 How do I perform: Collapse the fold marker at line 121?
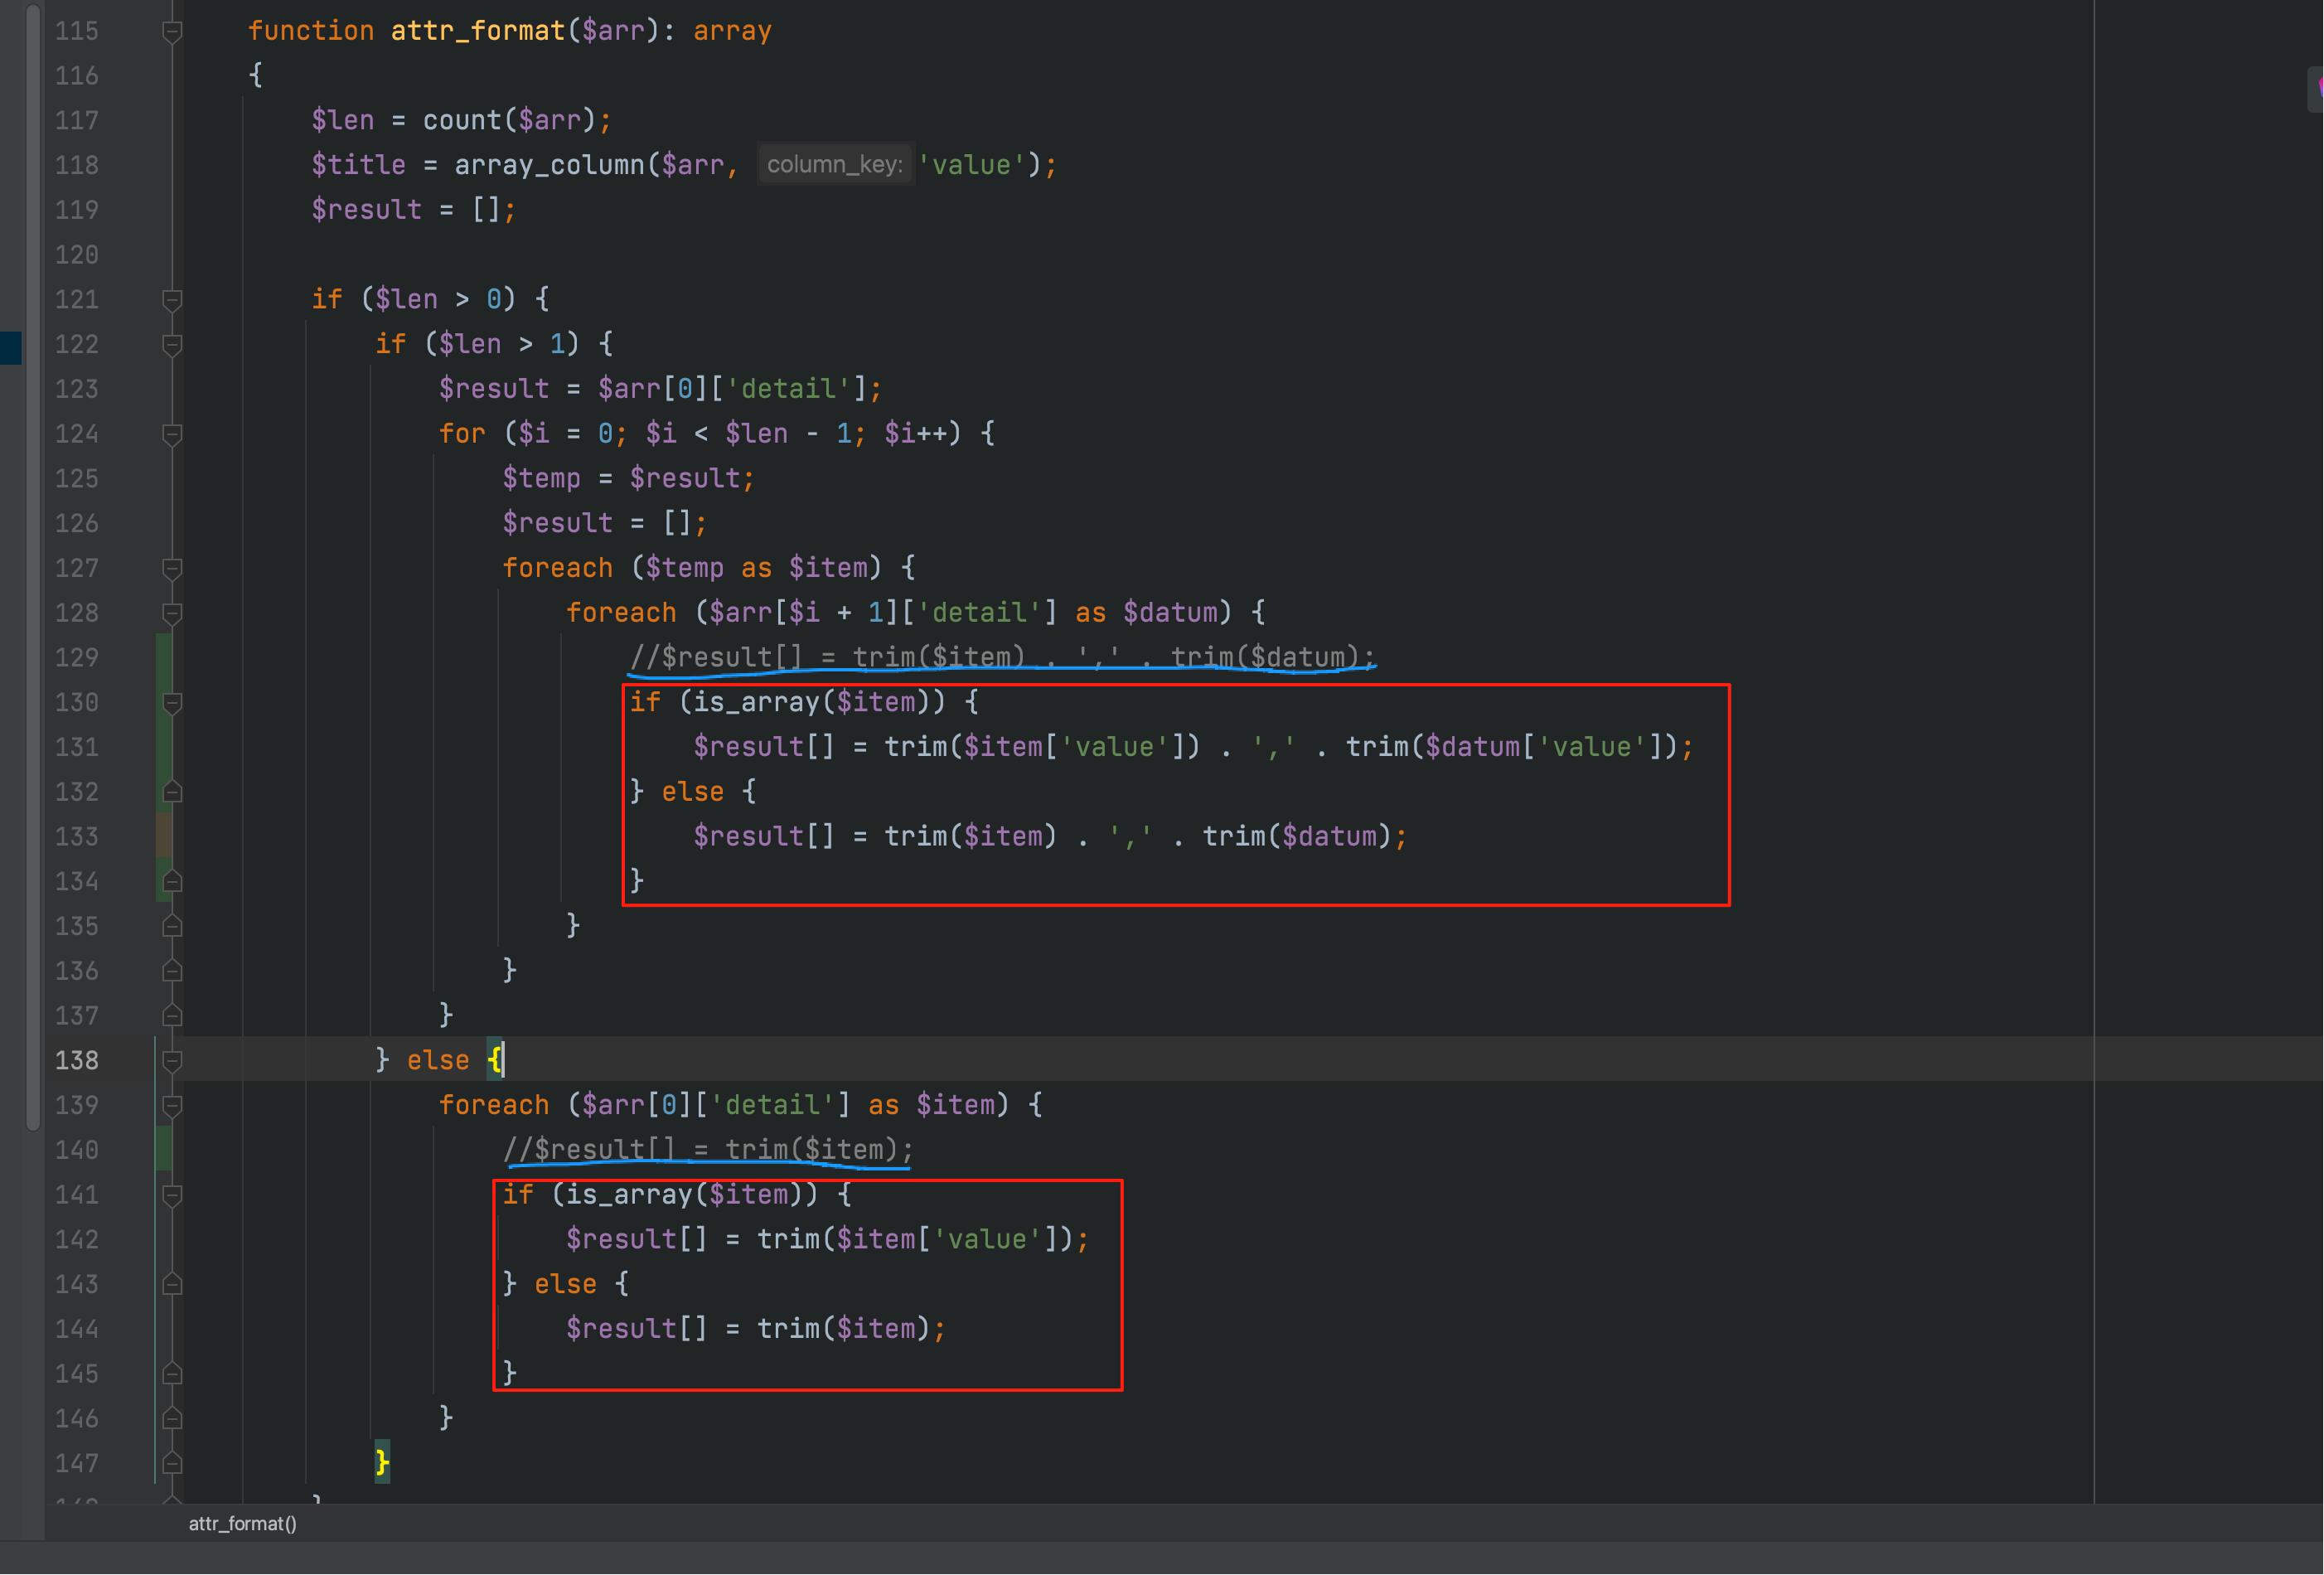tap(172, 300)
